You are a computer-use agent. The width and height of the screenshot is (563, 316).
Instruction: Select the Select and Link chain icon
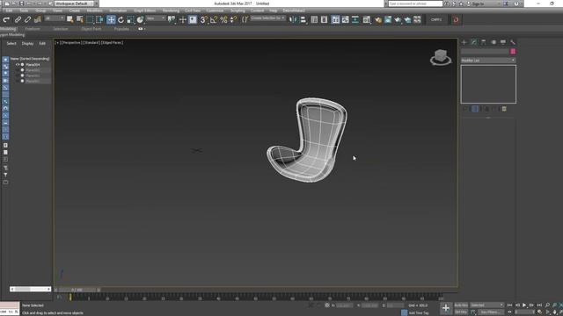(18, 19)
